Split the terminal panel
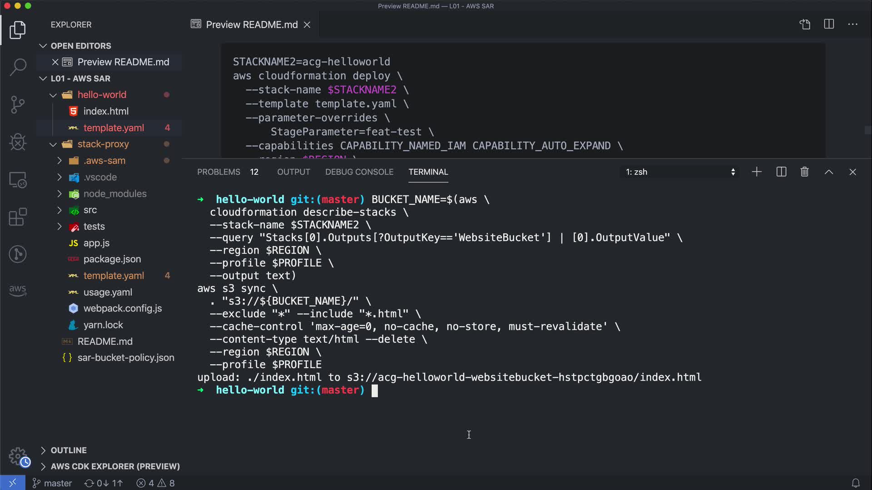Viewport: 872px width, 490px height. pos(781,172)
